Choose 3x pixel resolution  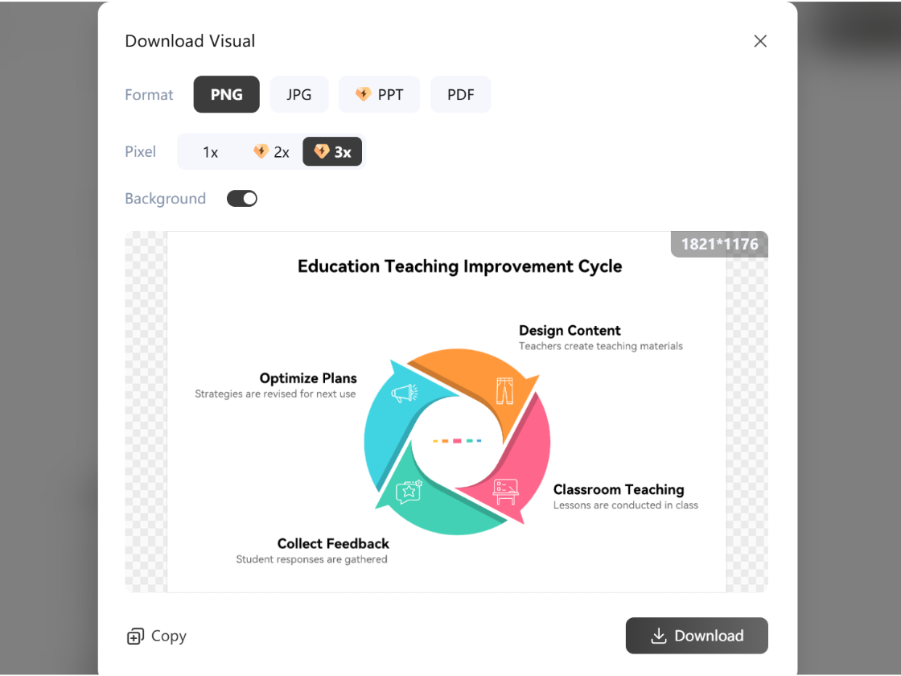click(332, 151)
